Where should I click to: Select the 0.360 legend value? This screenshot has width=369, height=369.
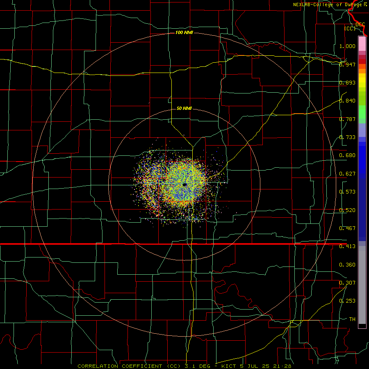[x=347, y=265]
